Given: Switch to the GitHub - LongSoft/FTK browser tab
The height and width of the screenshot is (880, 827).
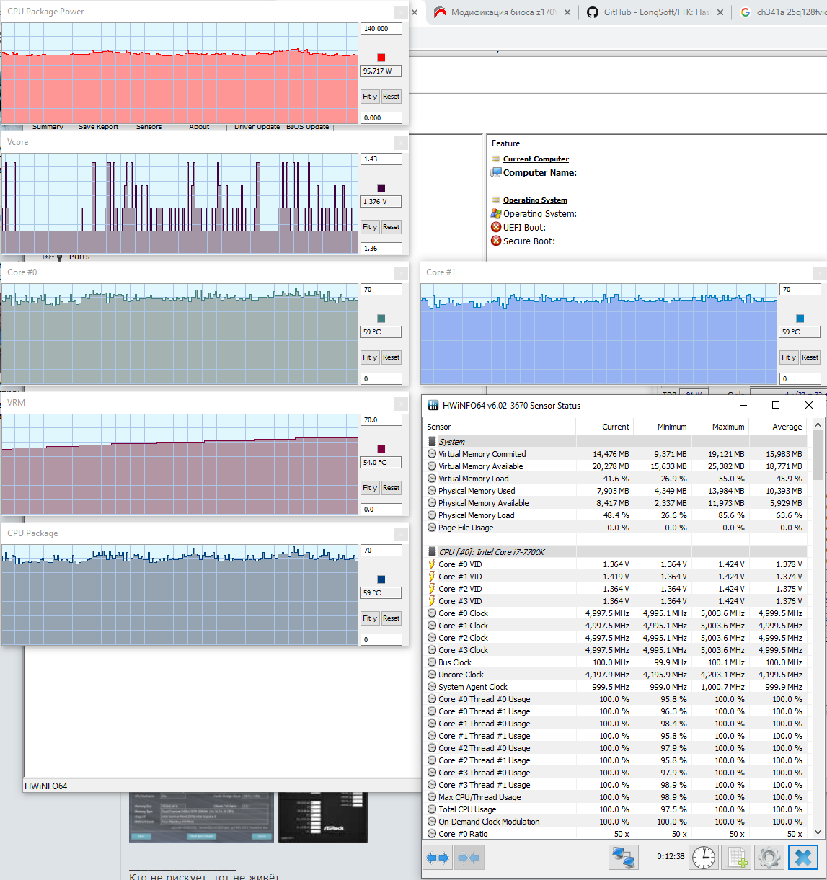Looking at the screenshot, I should click(x=656, y=12).
